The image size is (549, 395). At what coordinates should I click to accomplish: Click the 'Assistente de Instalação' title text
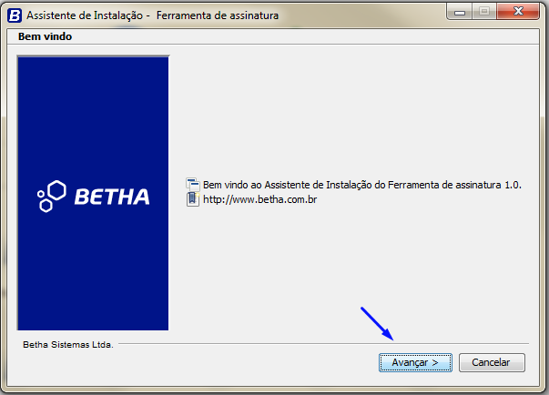tap(85, 15)
